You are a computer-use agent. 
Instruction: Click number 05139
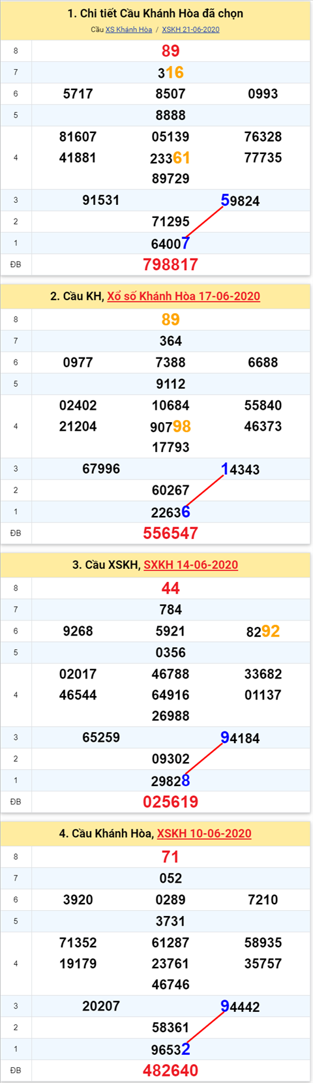coord(170,137)
